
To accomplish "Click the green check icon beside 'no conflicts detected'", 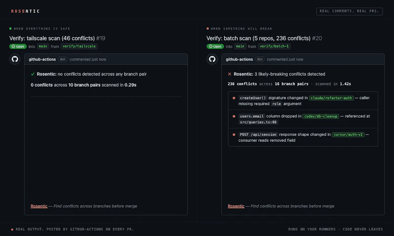I will point(33,74).
